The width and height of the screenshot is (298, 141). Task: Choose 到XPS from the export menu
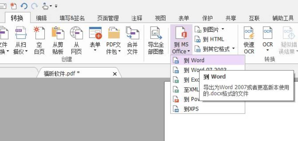207,109
